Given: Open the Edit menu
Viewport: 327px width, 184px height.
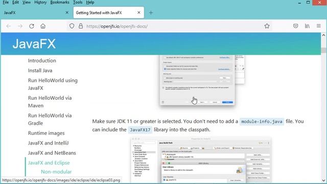Looking at the screenshot, I should tap(15, 2).
